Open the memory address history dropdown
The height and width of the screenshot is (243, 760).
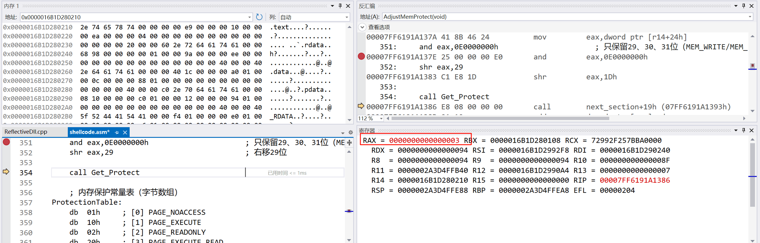coord(249,17)
